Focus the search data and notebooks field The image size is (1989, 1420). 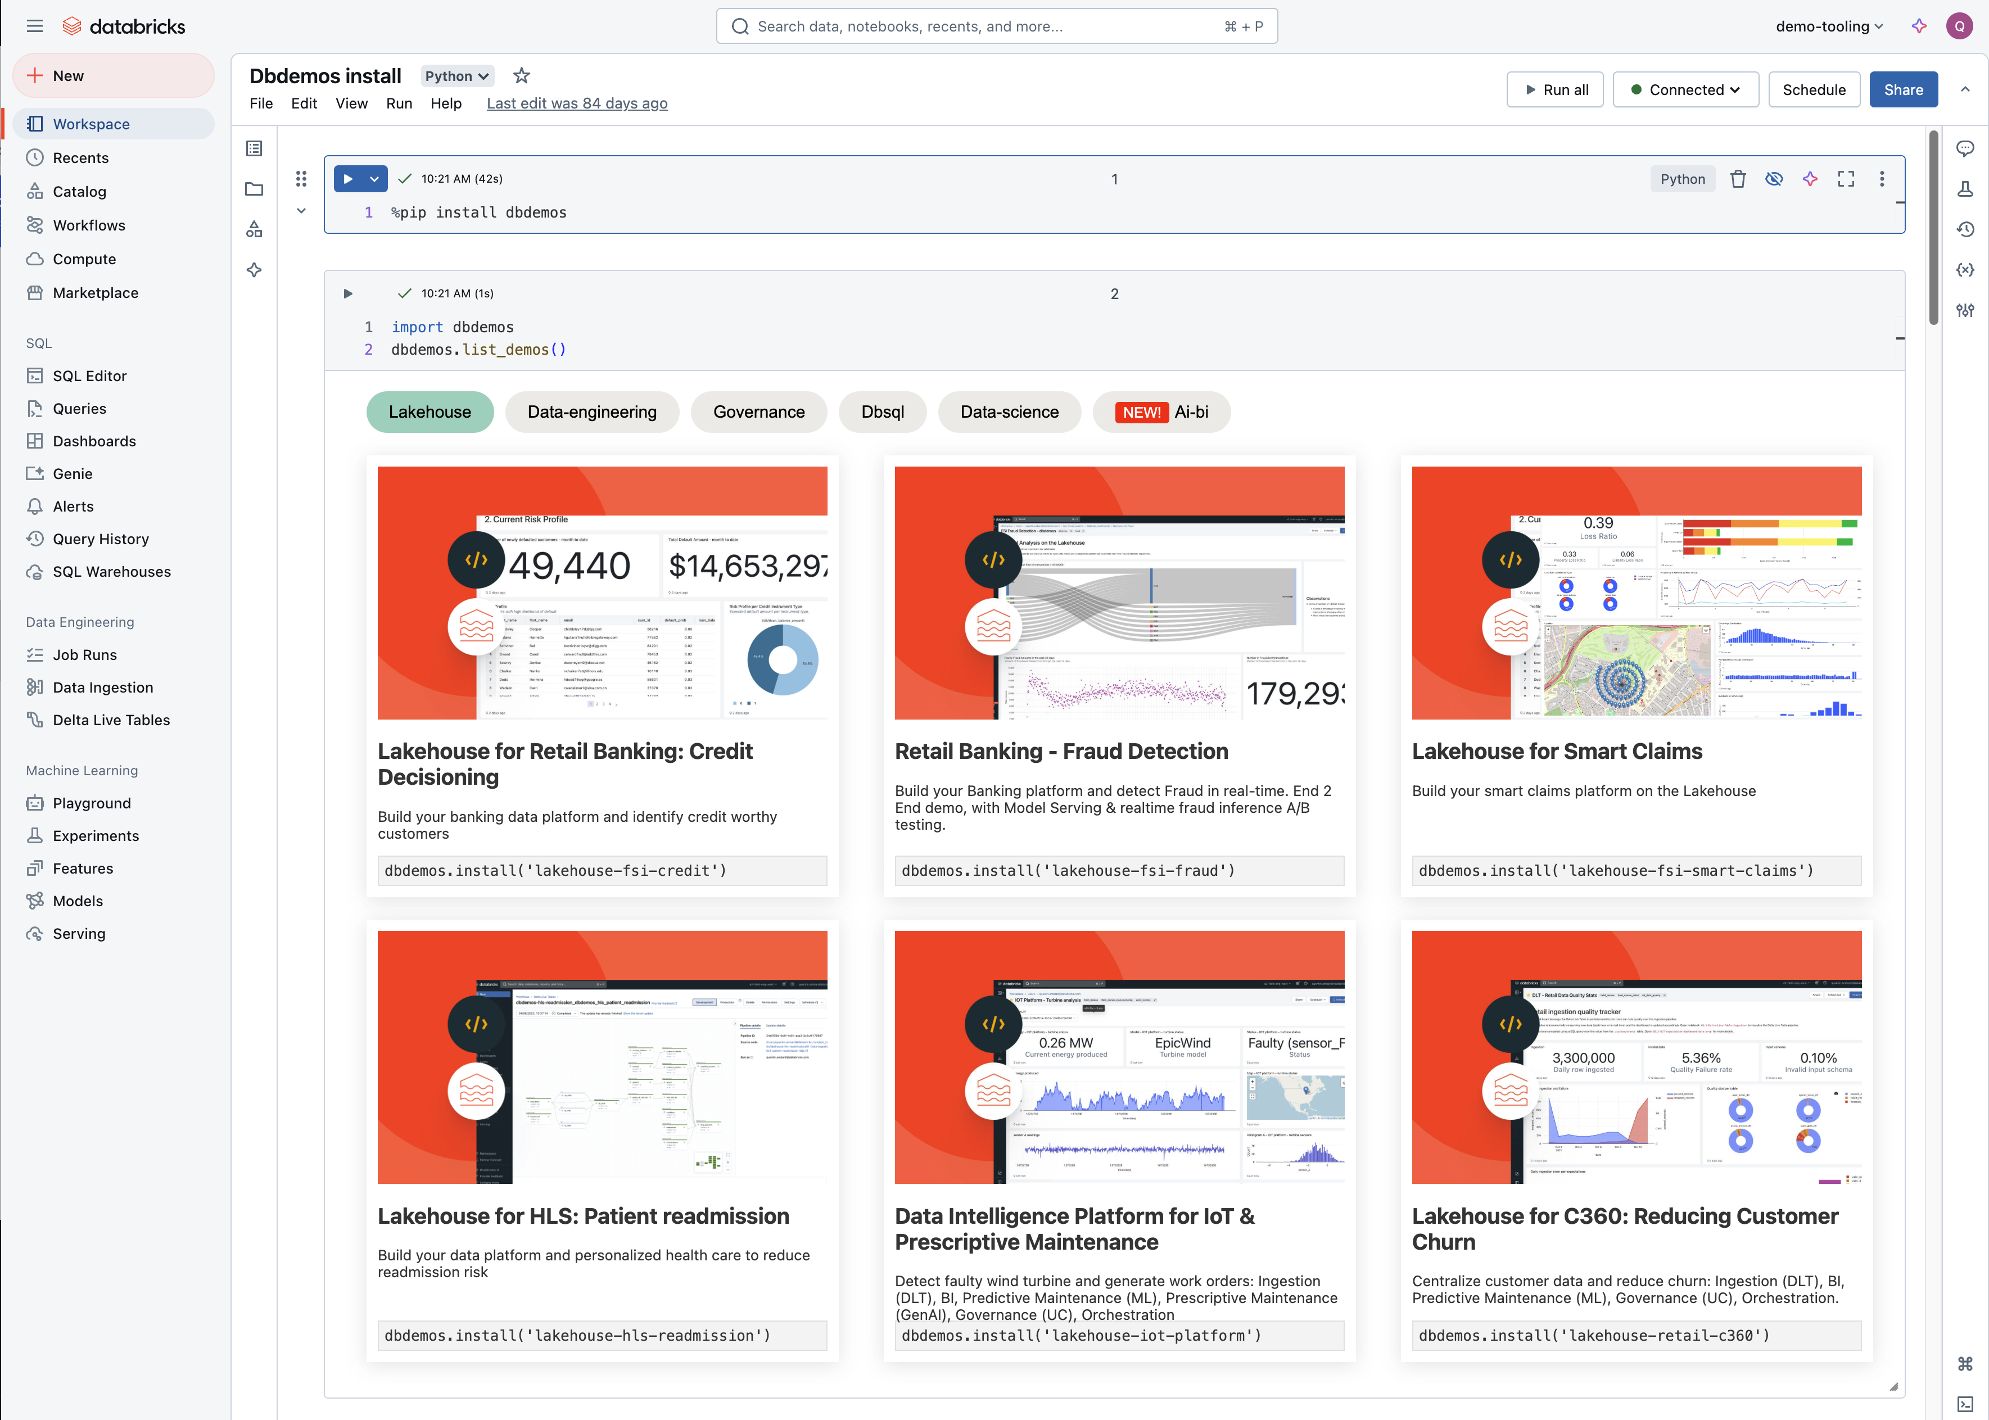(x=997, y=26)
